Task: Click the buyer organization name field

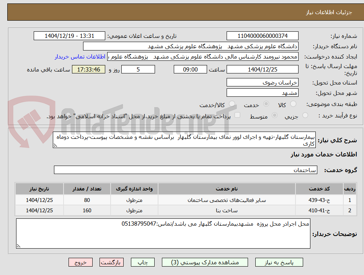Action: coord(191,46)
